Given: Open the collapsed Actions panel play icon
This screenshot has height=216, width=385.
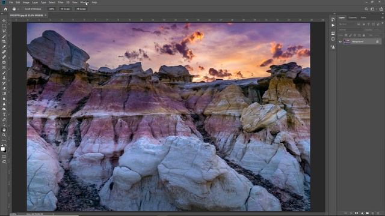Looking at the screenshot, I should click(333, 25).
